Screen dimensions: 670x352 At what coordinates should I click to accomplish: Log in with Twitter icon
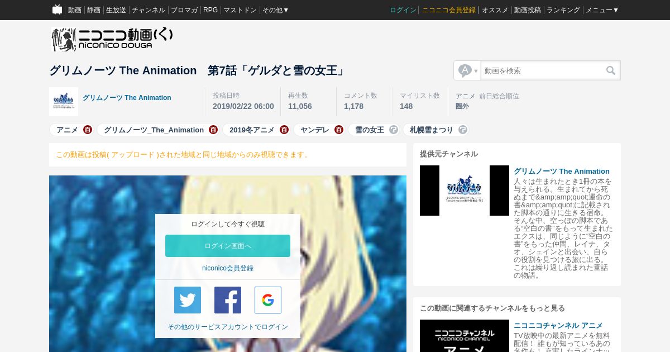[x=188, y=300]
